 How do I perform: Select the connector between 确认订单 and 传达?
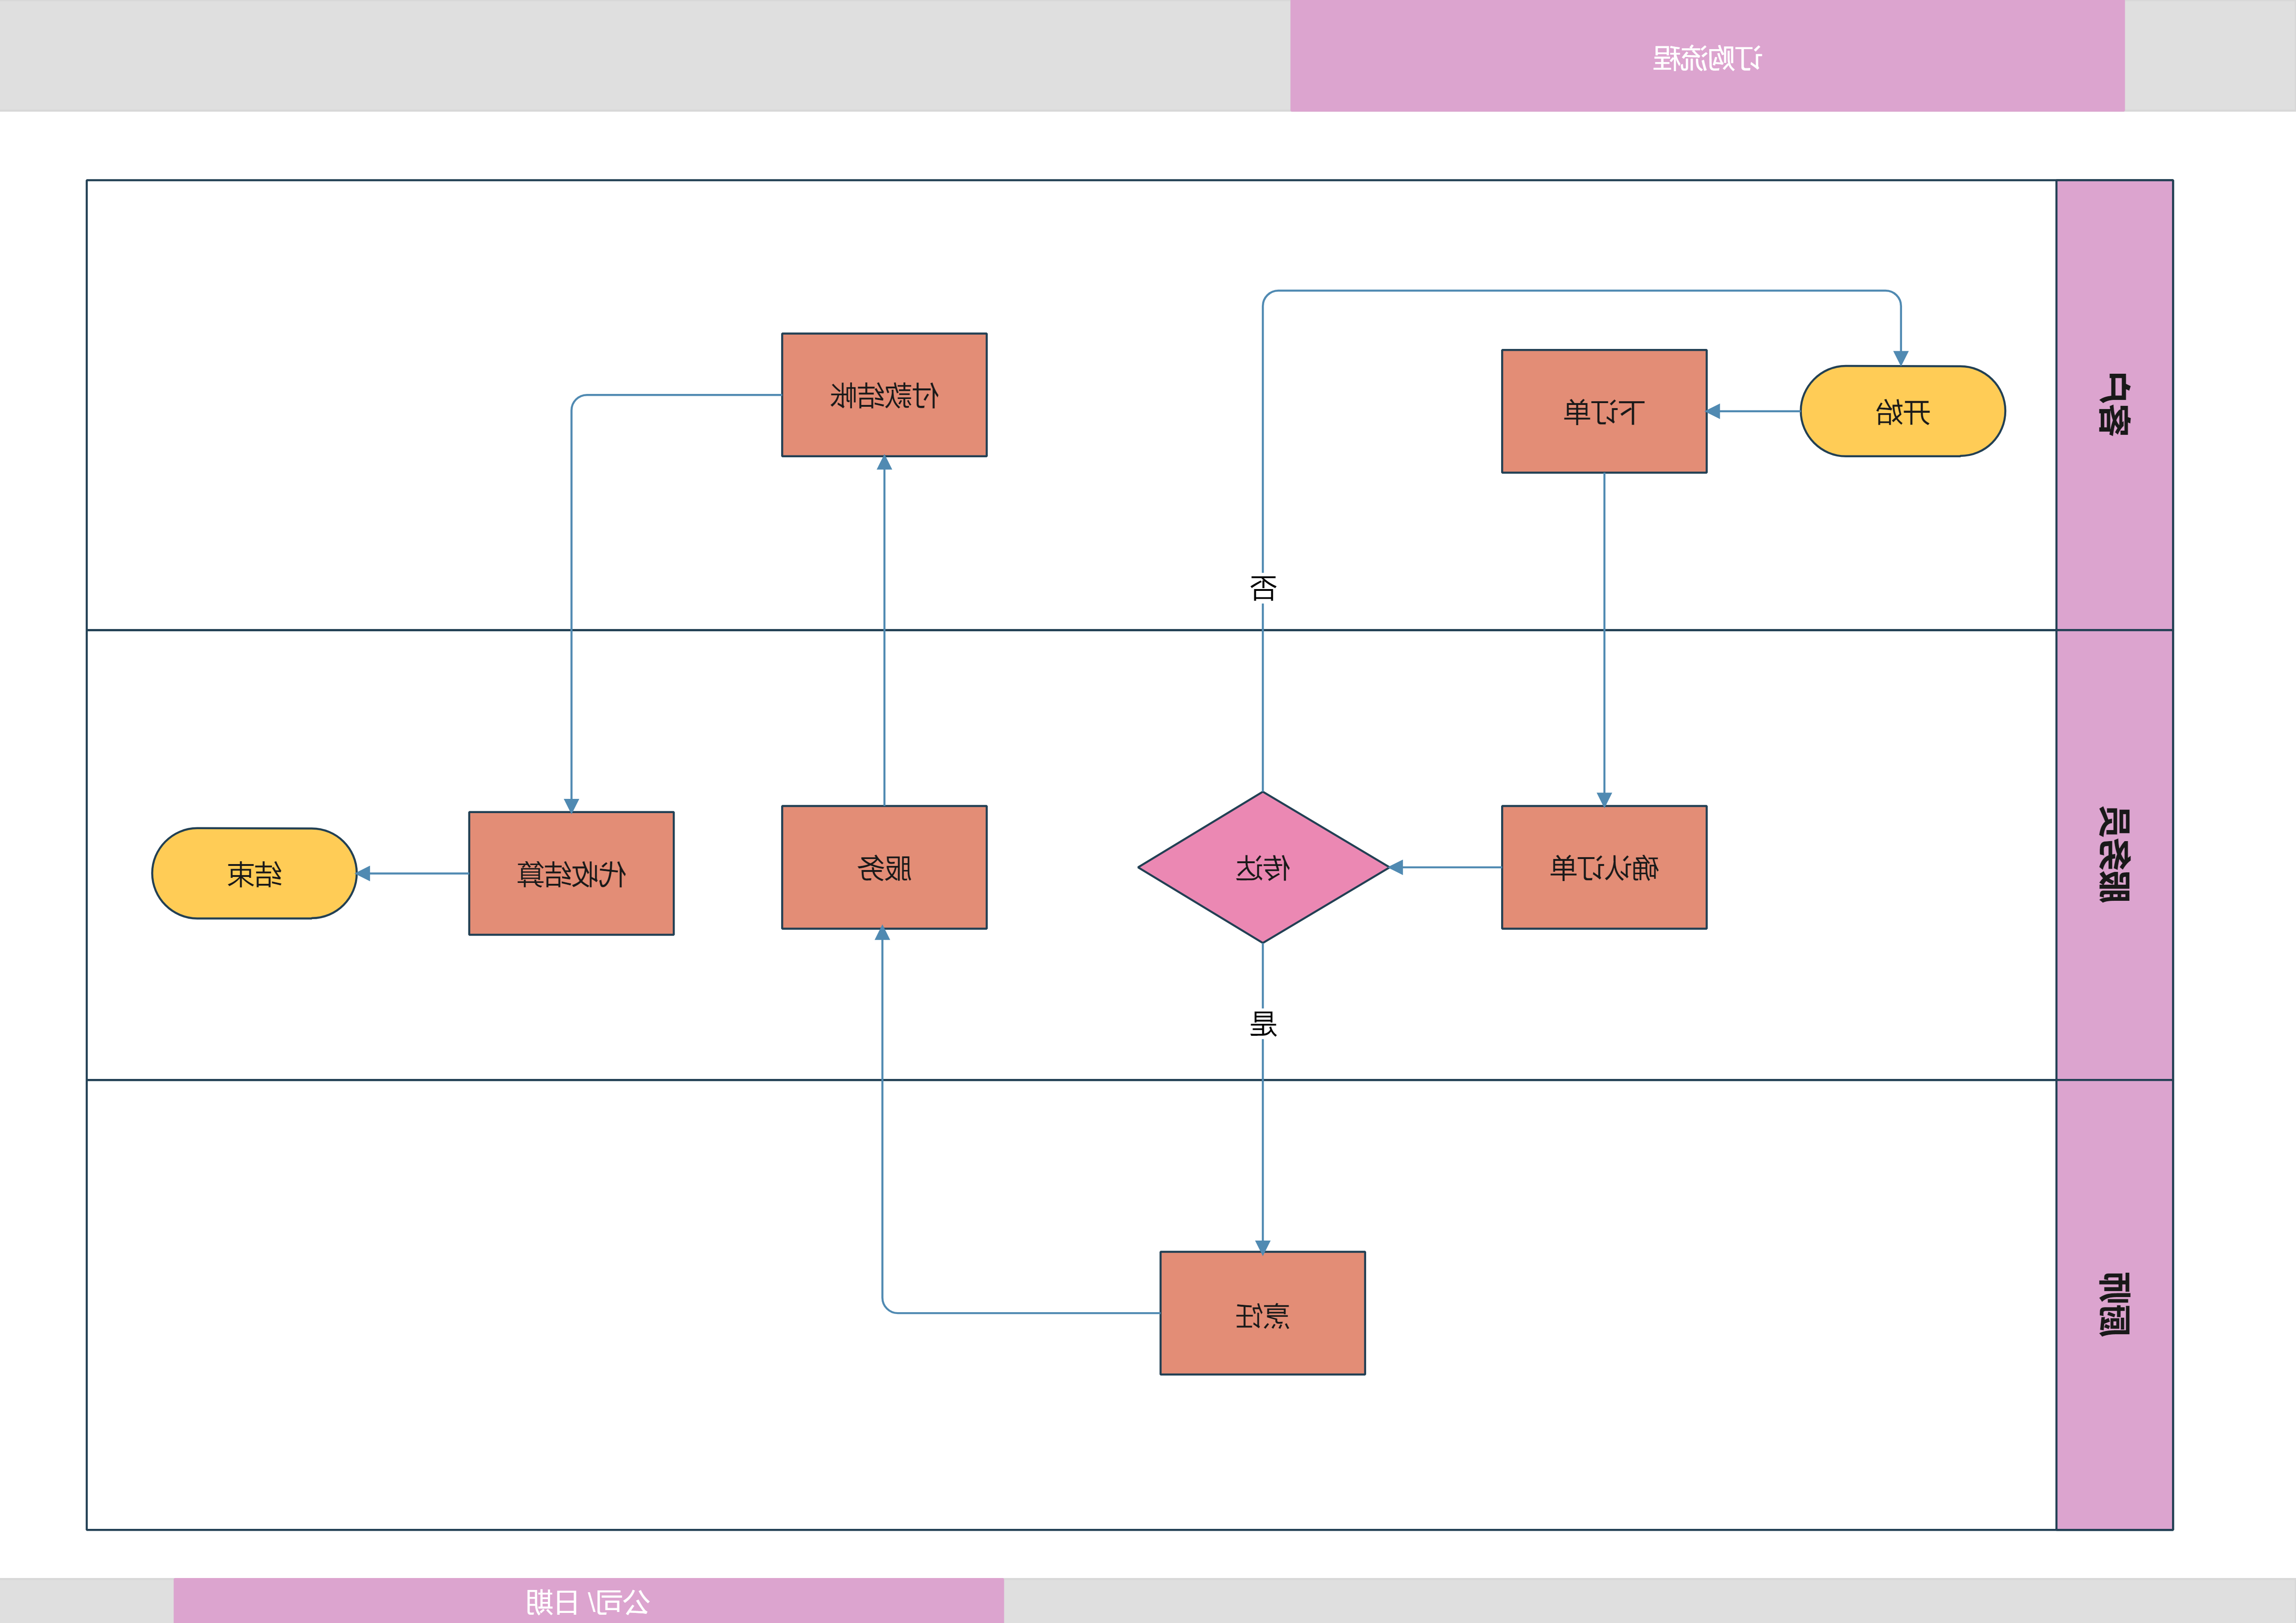click(x=1446, y=867)
